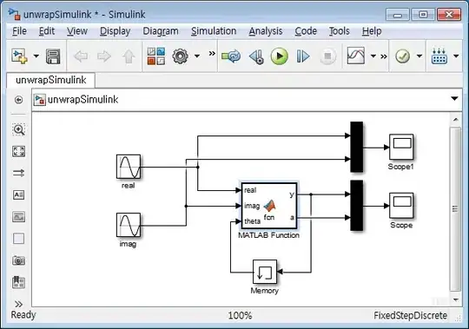Open the Library Browser icon
Screen dimensions: 469x329
pyautogui.click(x=156, y=56)
